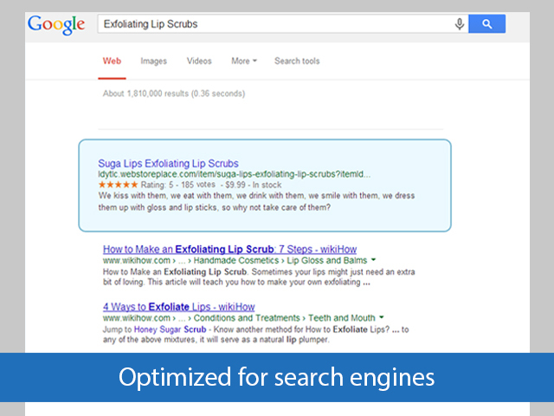
Task: Switch to the Videos tab
Action: (x=199, y=61)
